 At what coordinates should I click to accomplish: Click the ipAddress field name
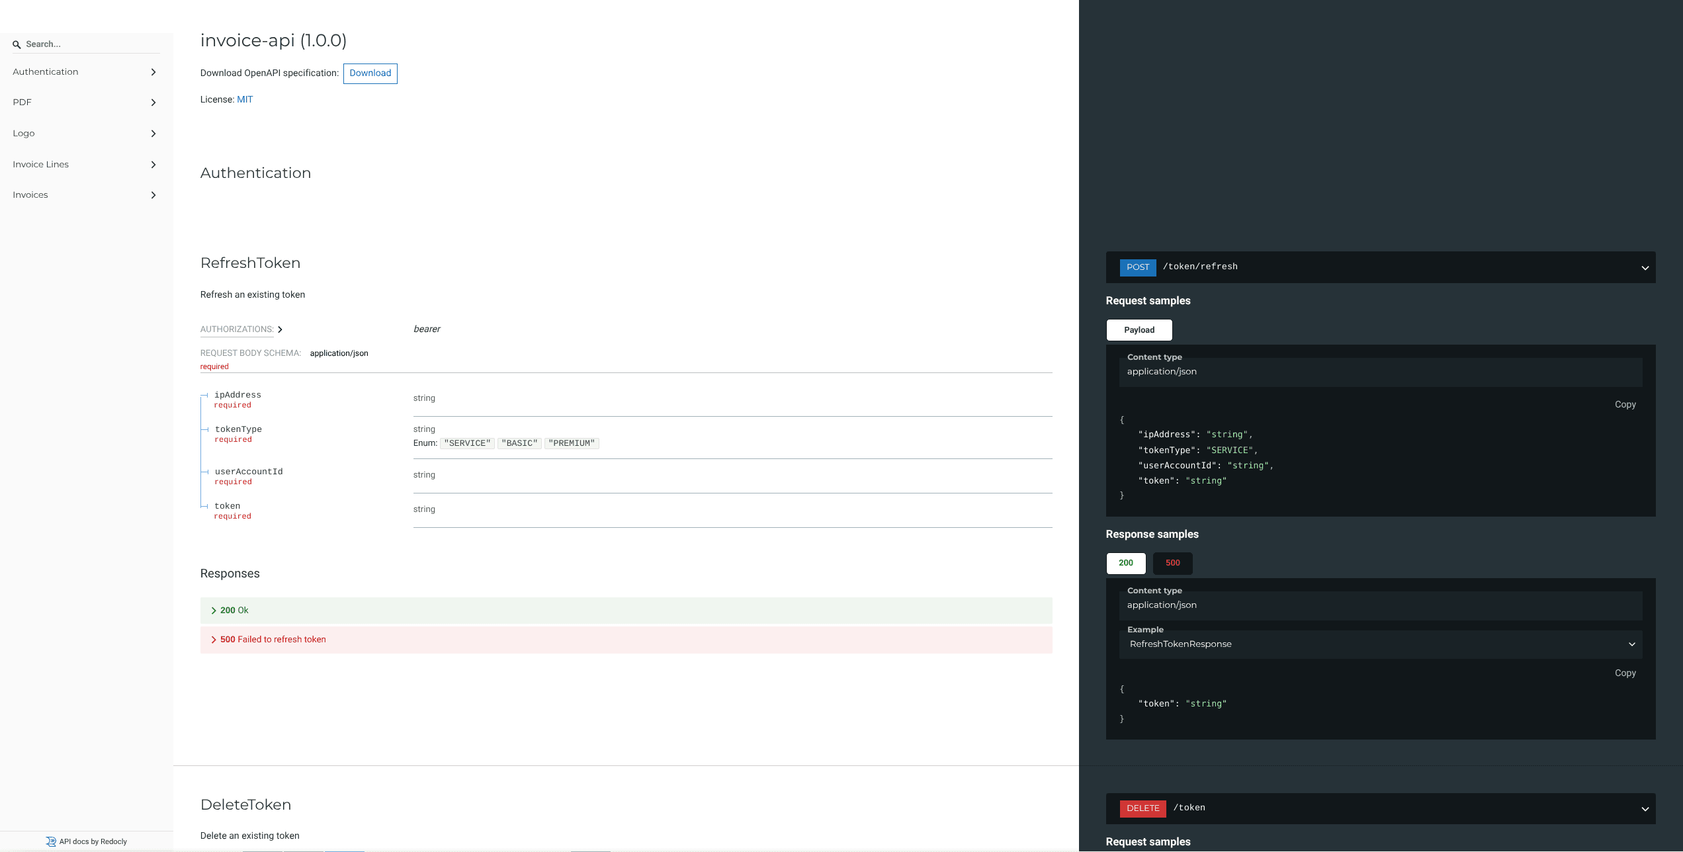[x=237, y=395]
